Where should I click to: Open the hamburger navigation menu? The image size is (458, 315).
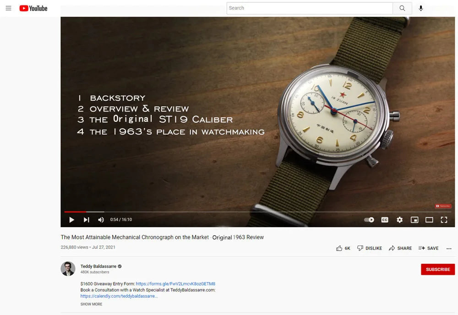click(x=8, y=8)
